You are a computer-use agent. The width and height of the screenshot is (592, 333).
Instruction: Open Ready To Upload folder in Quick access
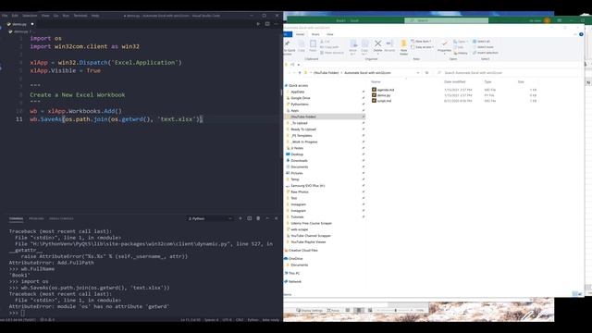[303, 129]
